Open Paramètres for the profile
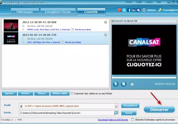178x124 pixels. pos(130,106)
